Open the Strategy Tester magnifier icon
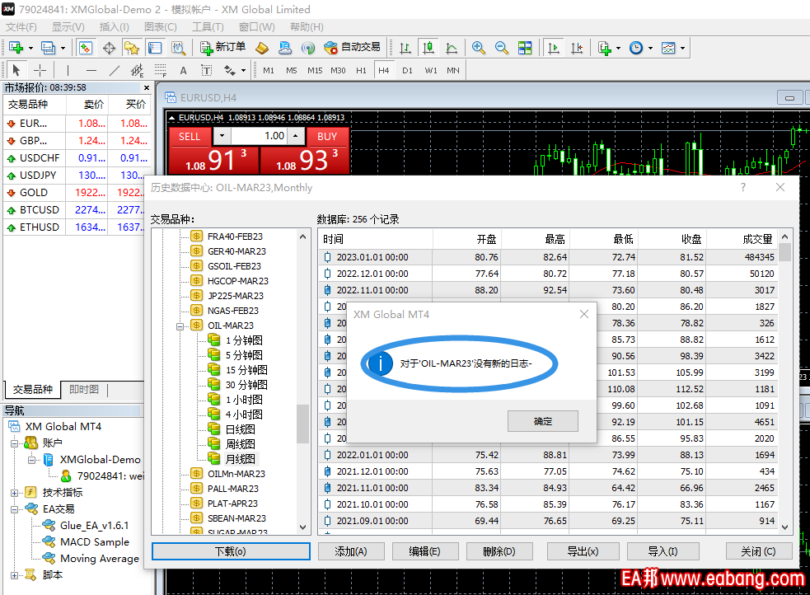The width and height of the screenshot is (810, 595). click(178, 48)
